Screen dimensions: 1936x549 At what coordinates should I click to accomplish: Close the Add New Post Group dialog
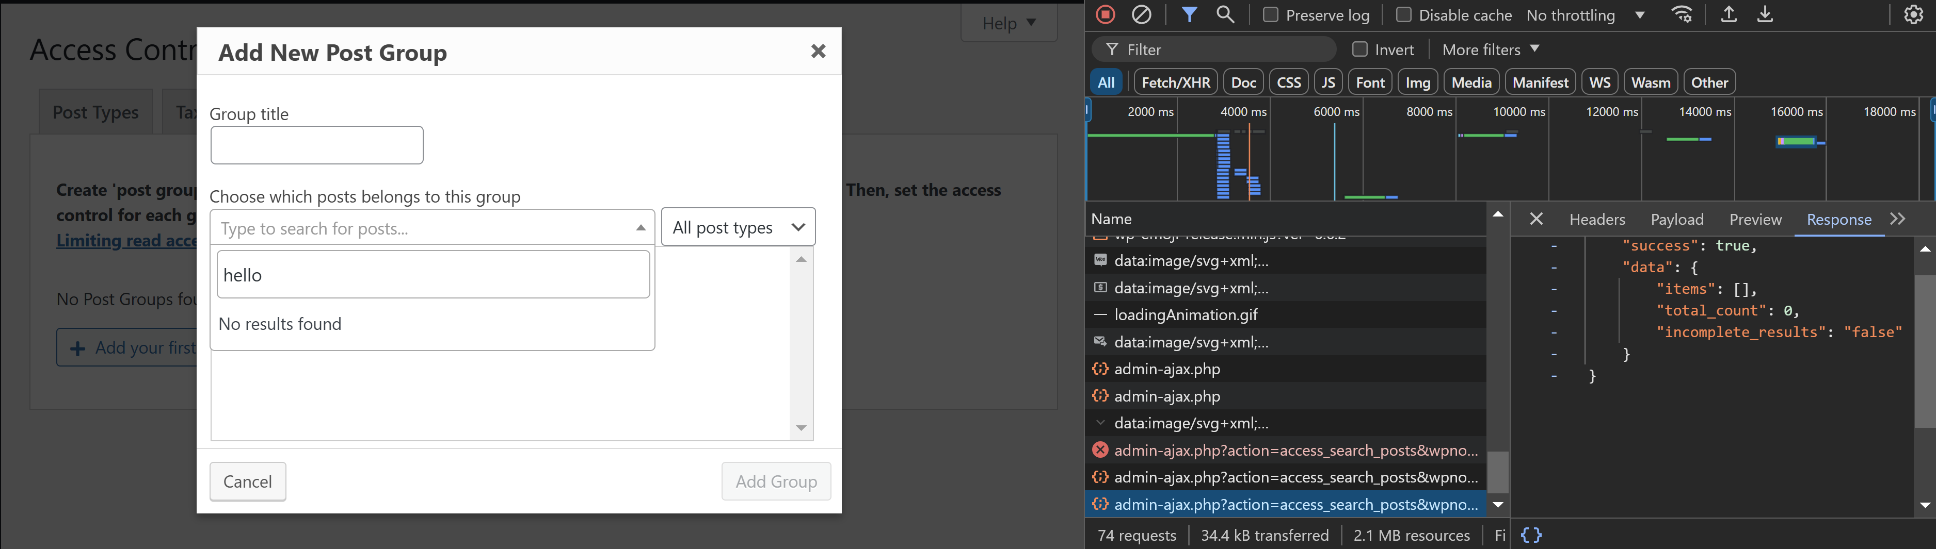pyautogui.click(x=819, y=51)
